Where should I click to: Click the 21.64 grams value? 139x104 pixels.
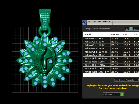[x=115, y=38]
